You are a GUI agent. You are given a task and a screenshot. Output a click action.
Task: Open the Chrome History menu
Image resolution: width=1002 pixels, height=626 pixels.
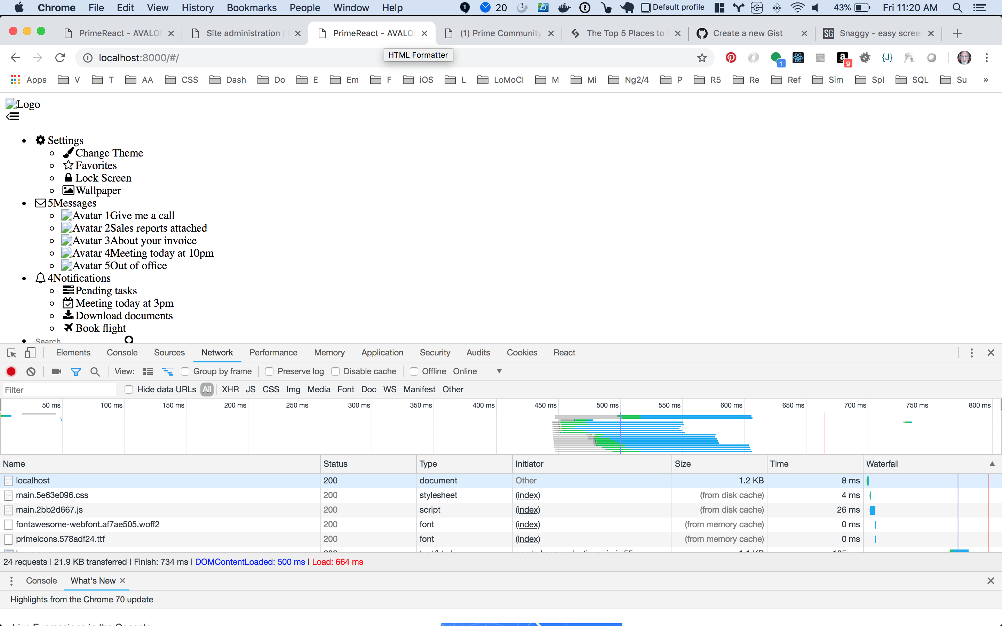click(x=198, y=7)
